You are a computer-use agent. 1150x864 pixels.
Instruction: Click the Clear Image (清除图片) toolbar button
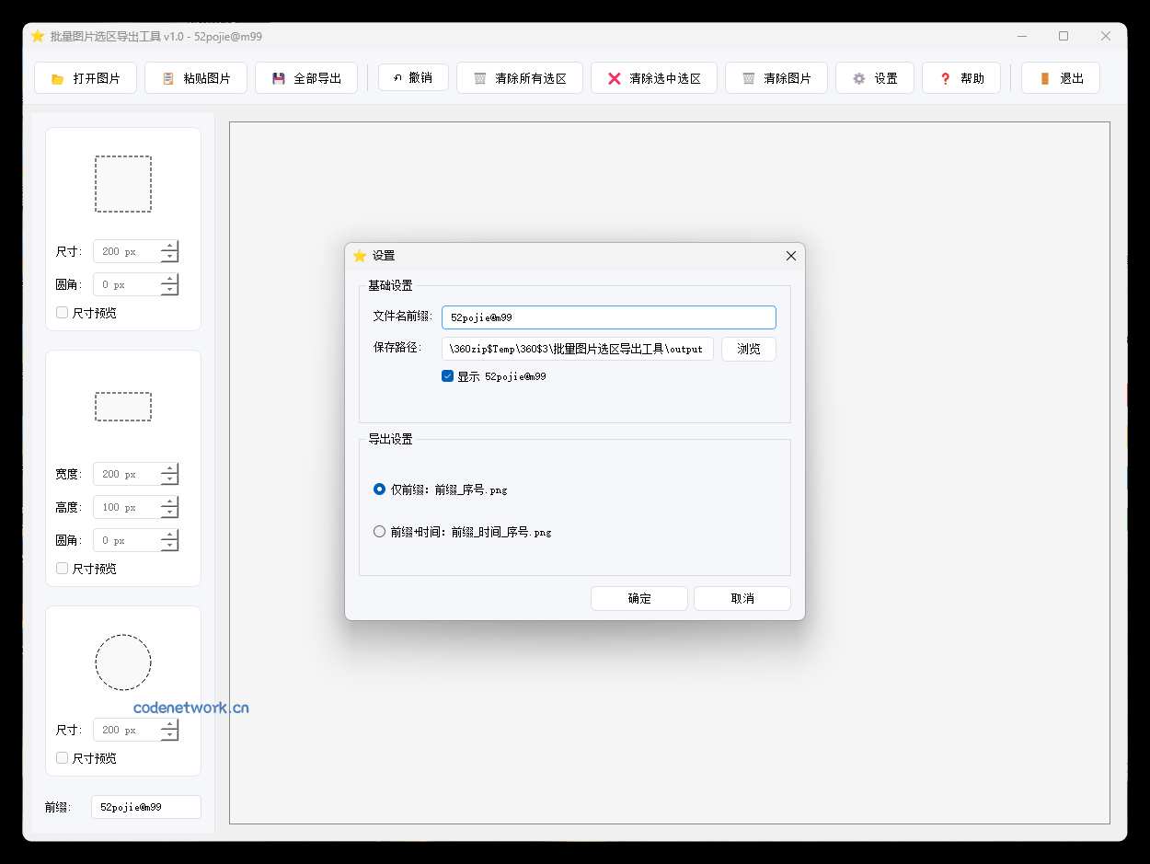point(776,78)
